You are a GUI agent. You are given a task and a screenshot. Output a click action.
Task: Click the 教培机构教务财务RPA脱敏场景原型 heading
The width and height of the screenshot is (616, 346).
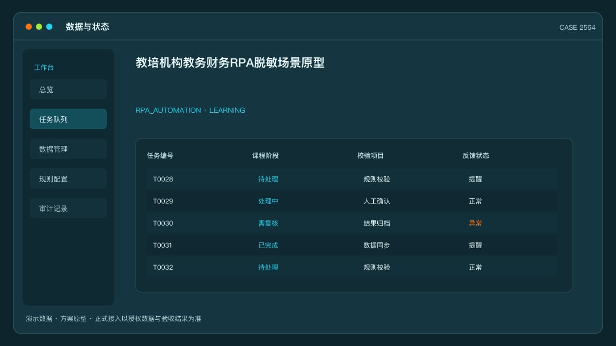coord(230,63)
